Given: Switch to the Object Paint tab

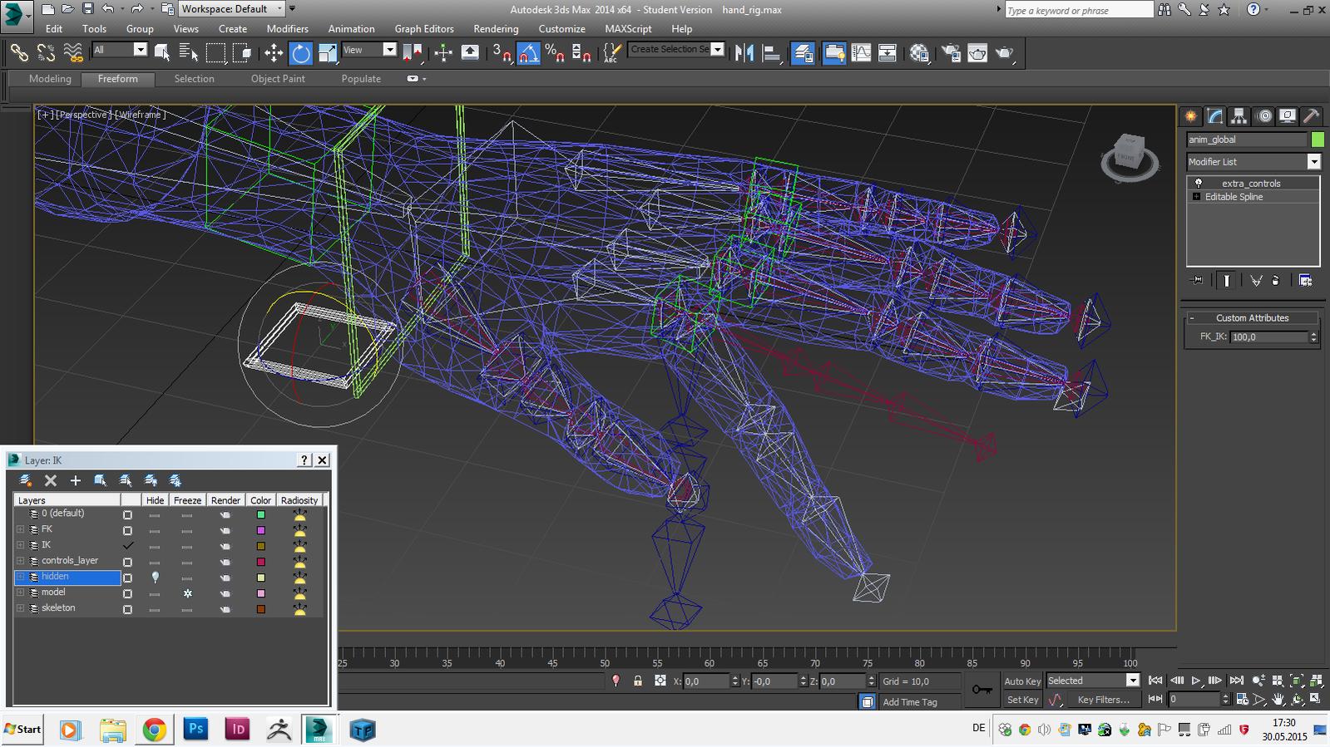Looking at the screenshot, I should (x=278, y=78).
